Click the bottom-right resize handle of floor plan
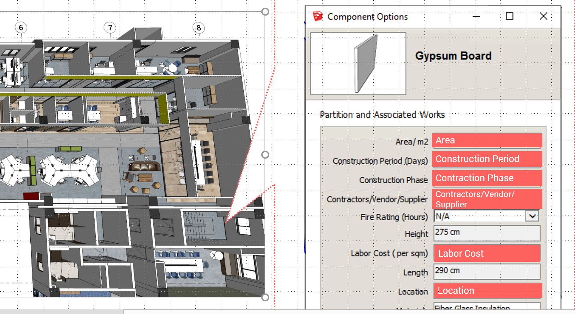575x314 pixels. coord(265,297)
